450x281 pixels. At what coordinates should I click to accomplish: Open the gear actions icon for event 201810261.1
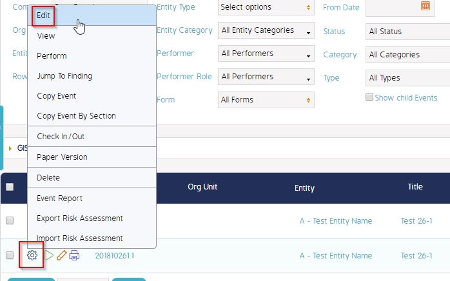tap(32, 255)
